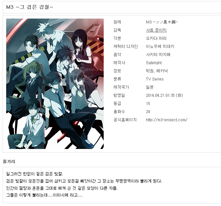Click the title M3 ~그 검은 강철~
Image resolution: width=221 pixels, height=206 pixels.
tap(30, 7)
